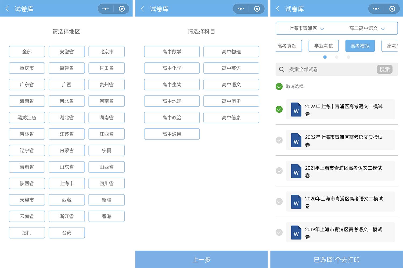Open the Word icon of the 2023 二模试卷

pyautogui.click(x=296, y=109)
